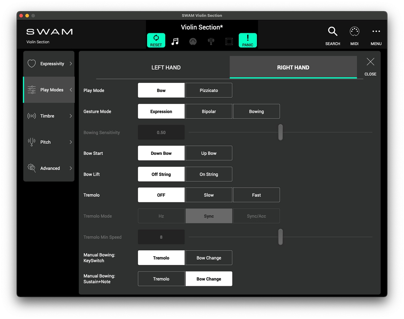Screen dimensions: 404x319
Task: Set Tremolo to Slow
Action: tap(209, 195)
